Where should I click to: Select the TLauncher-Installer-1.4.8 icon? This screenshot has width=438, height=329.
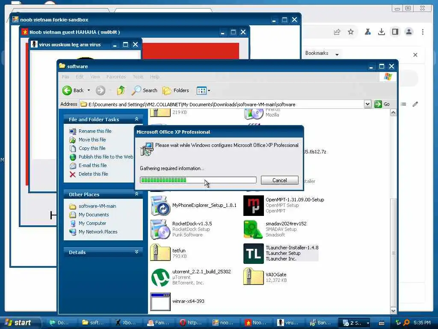(x=253, y=254)
